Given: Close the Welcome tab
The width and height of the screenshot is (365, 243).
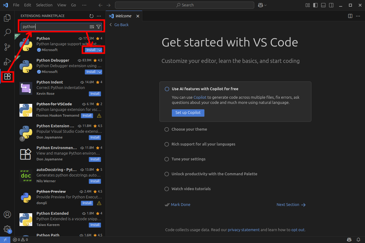Looking at the screenshot, I should [x=138, y=16].
